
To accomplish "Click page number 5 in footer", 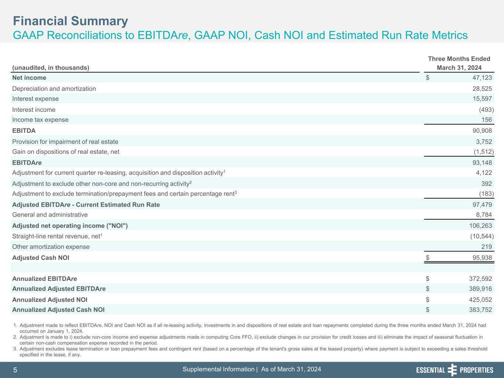I will [15, 370].
